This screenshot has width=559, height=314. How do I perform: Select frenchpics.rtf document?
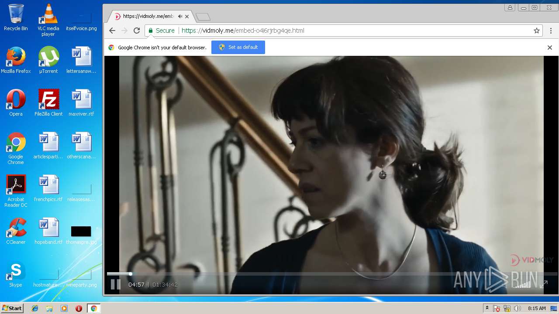coord(48,188)
